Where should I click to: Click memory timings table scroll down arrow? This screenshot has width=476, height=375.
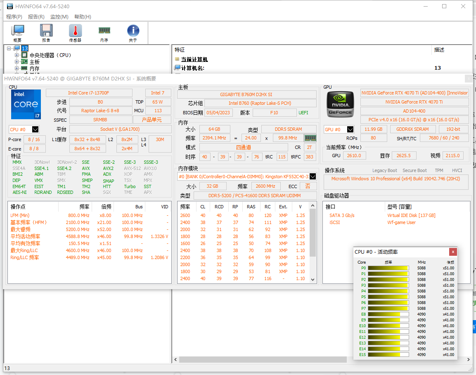[x=313, y=280]
